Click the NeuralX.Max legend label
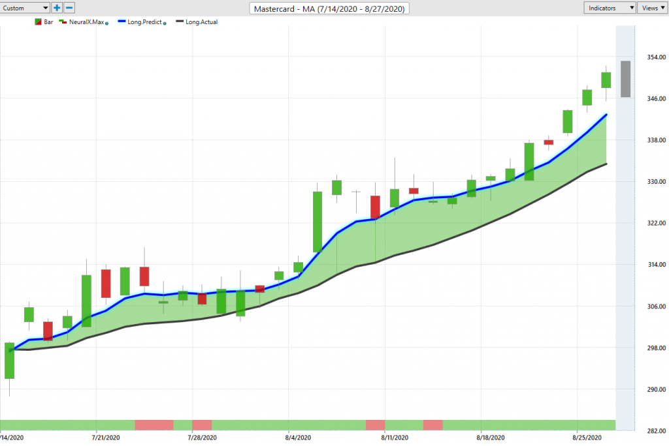This screenshot has height=446, width=669. [87, 22]
